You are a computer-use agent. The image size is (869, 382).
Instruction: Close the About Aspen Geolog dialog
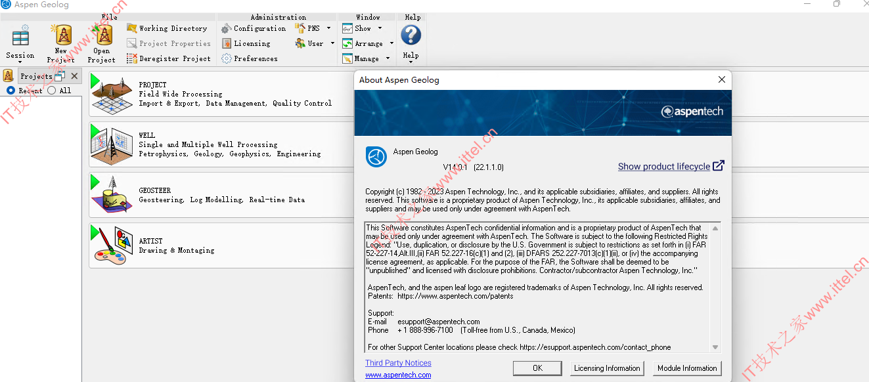(722, 79)
